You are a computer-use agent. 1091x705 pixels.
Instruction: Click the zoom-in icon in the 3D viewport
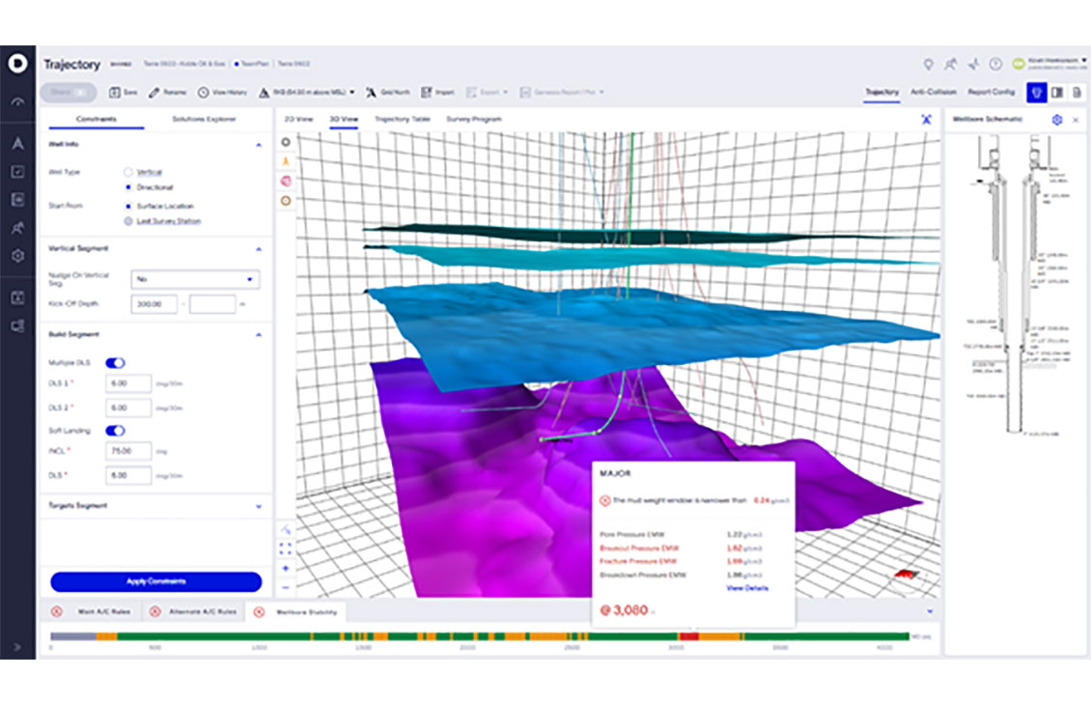pyautogui.click(x=286, y=569)
